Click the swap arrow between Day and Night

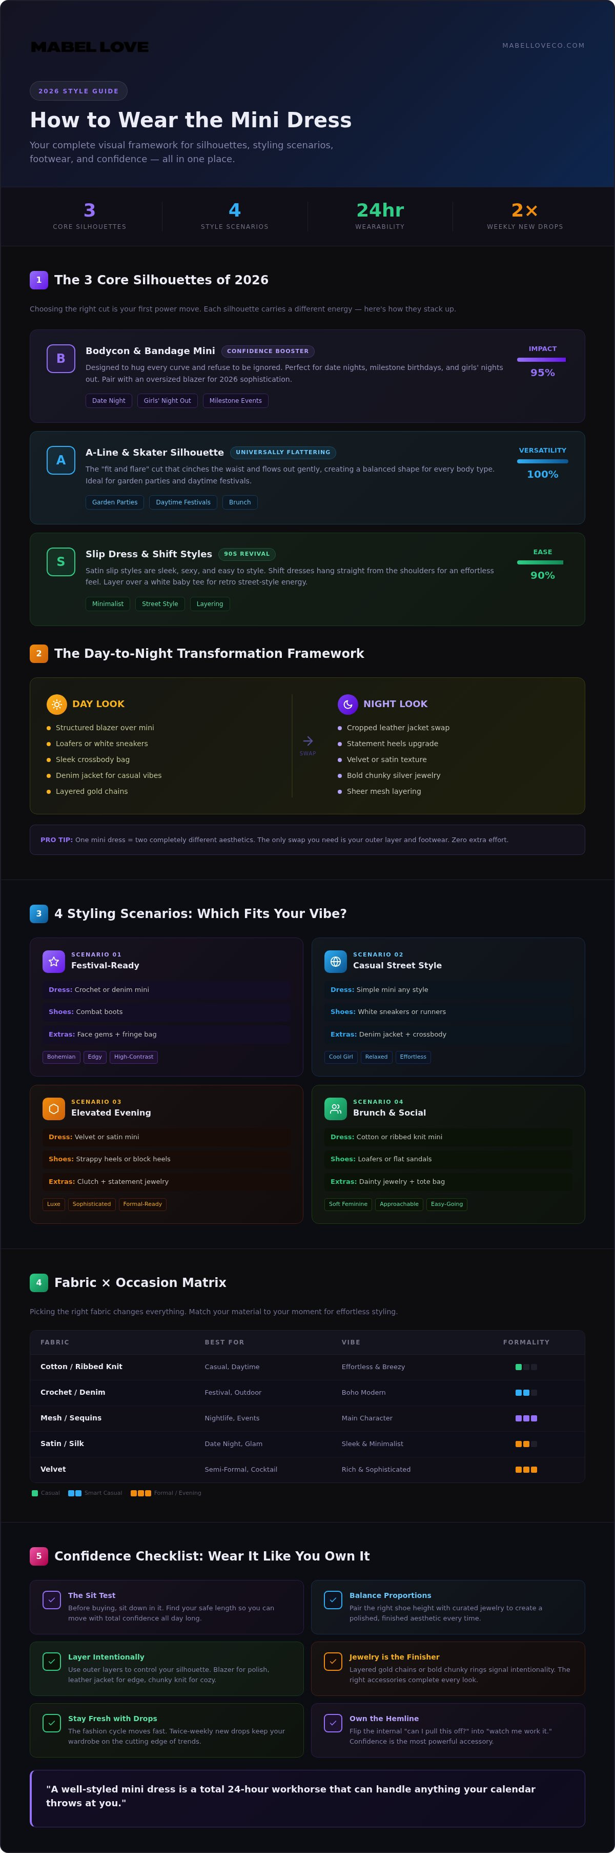click(307, 741)
